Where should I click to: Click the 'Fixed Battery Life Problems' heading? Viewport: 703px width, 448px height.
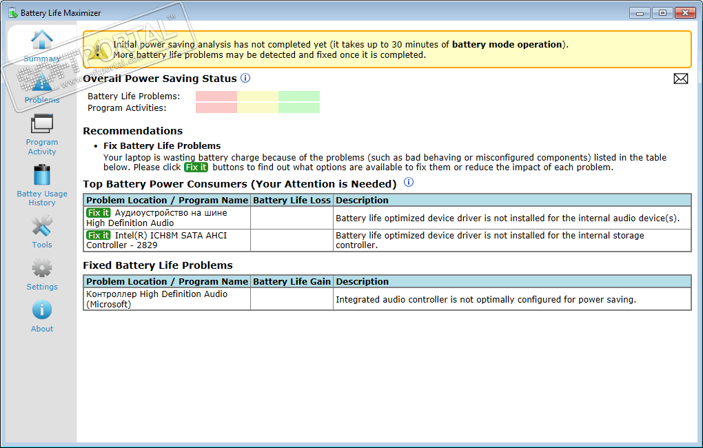pyautogui.click(x=158, y=265)
